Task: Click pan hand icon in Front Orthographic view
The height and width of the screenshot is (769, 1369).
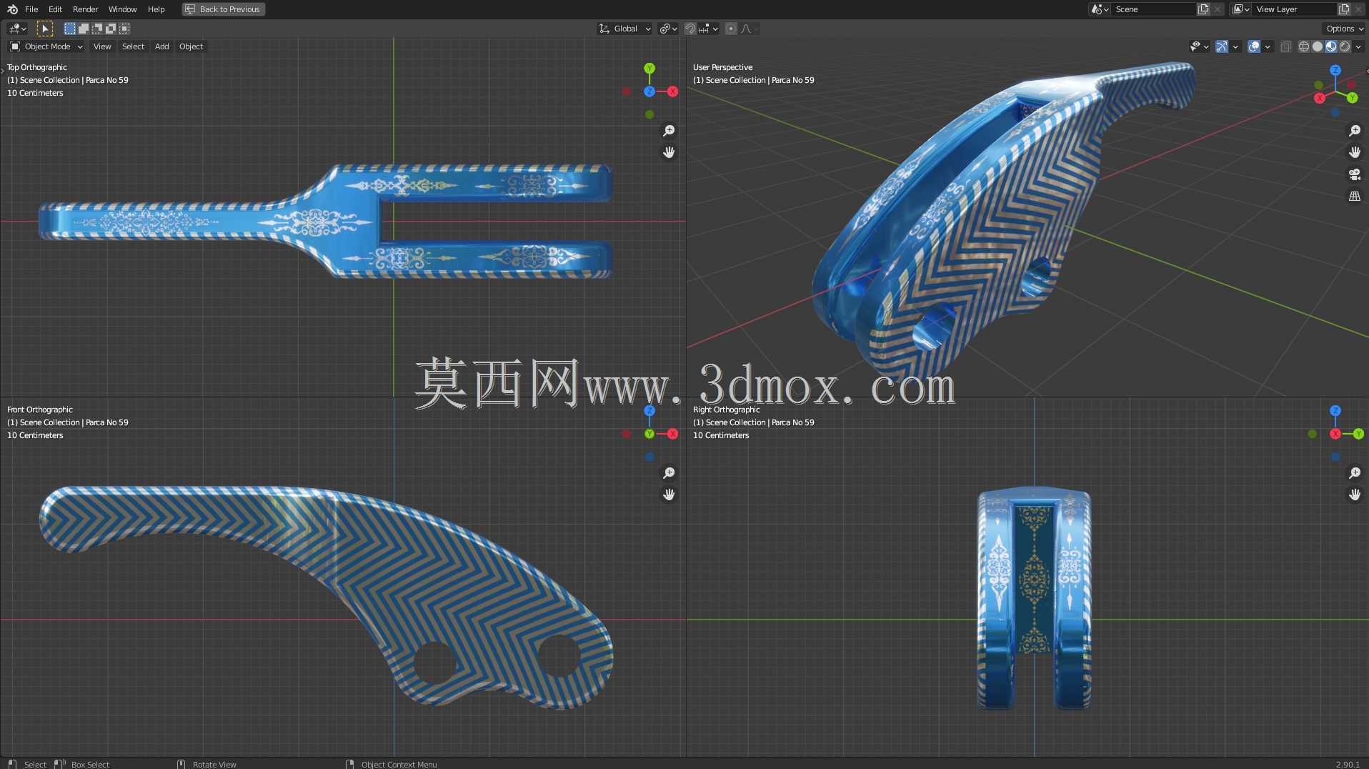Action: click(x=669, y=495)
